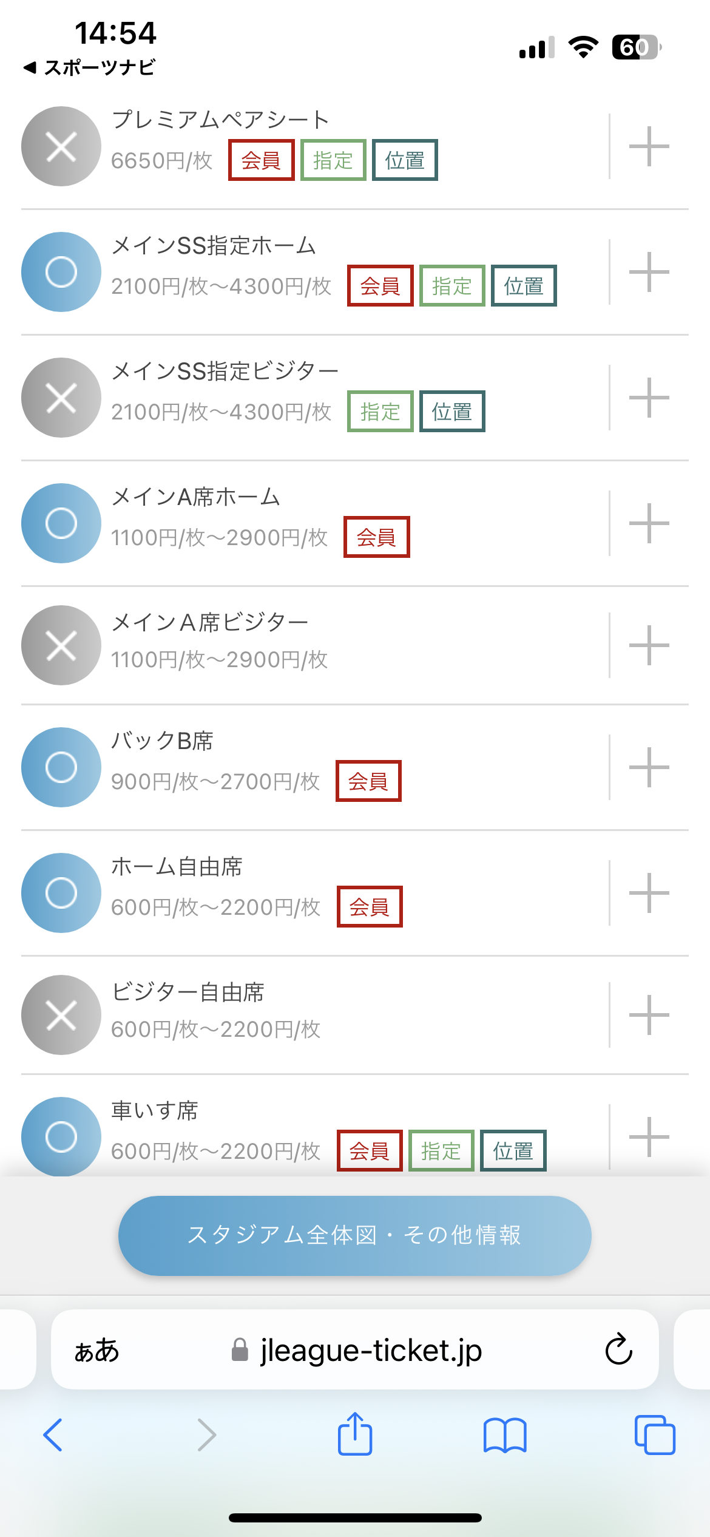
Task: Expand ホーム自由席 details with plus
Action: pos(649,893)
